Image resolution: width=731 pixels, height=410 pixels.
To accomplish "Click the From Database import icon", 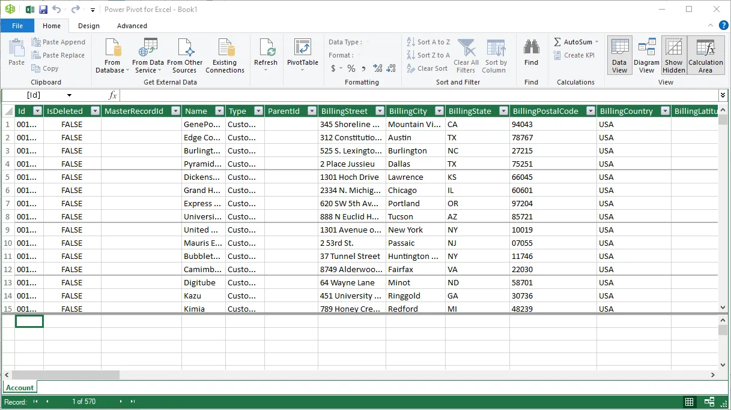I will tap(112, 49).
